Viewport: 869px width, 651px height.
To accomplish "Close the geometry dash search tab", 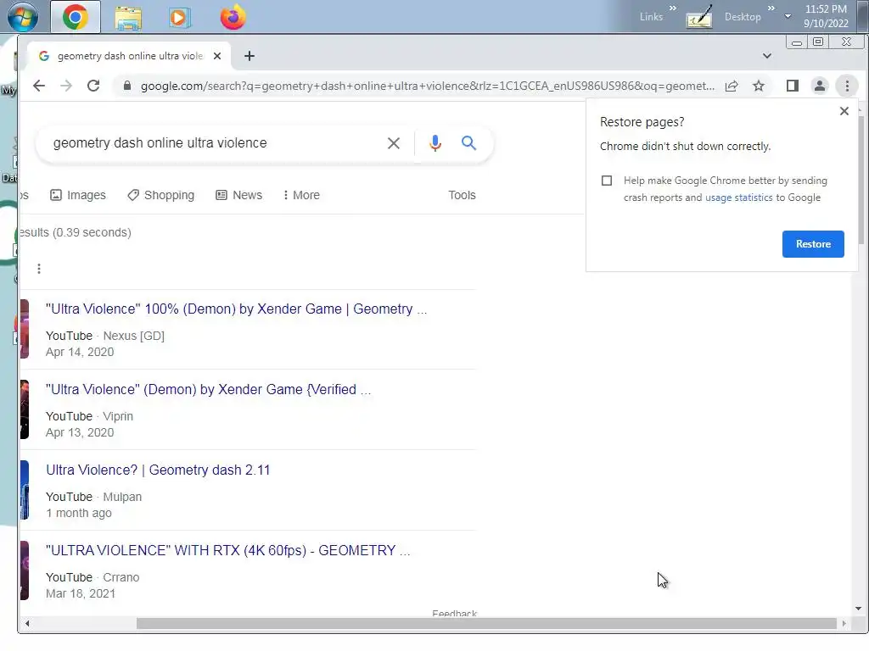I will tap(217, 56).
